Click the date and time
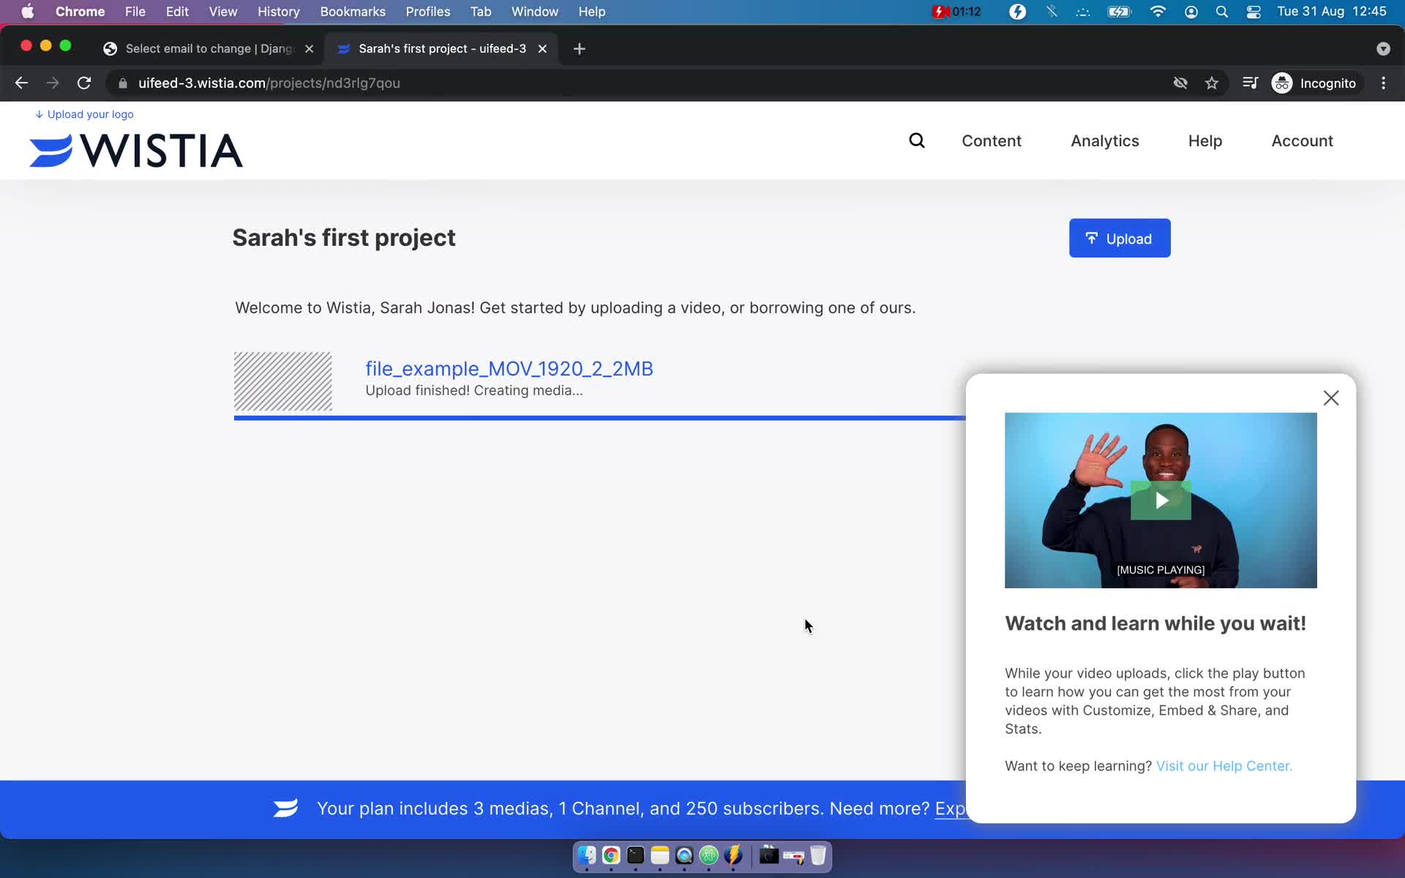The width and height of the screenshot is (1405, 878). coord(1331,11)
